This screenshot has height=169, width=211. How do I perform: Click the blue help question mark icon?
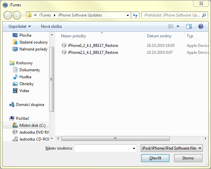click(x=201, y=26)
